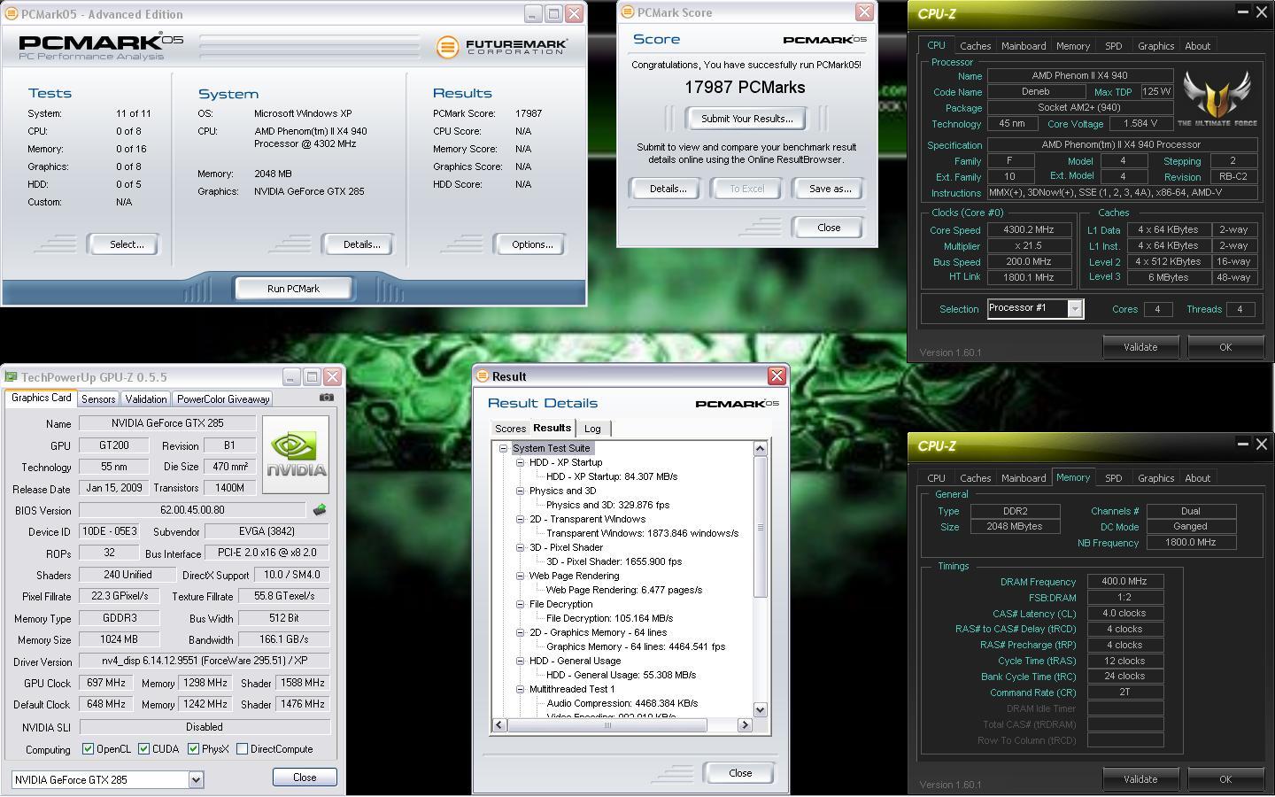The image size is (1275, 797).
Task: Click Submit Your Results button
Action: tap(746, 119)
